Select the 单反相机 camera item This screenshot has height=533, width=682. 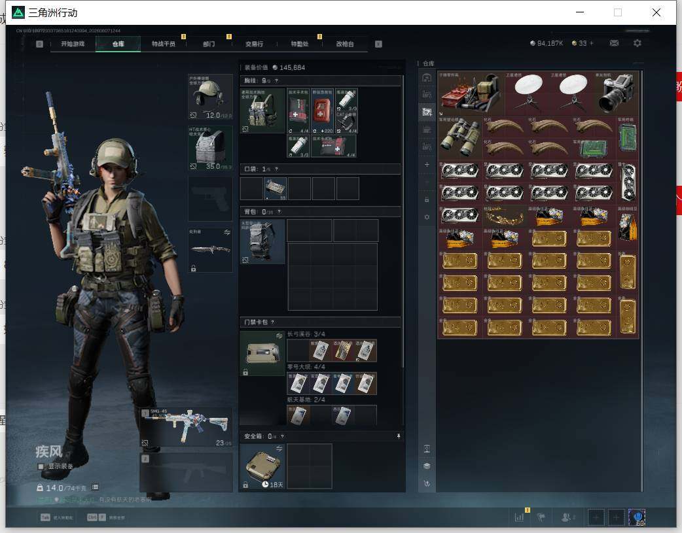[617, 93]
